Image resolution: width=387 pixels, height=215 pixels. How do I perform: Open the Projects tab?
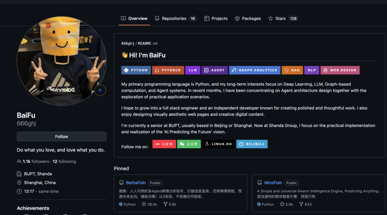pyautogui.click(x=216, y=19)
